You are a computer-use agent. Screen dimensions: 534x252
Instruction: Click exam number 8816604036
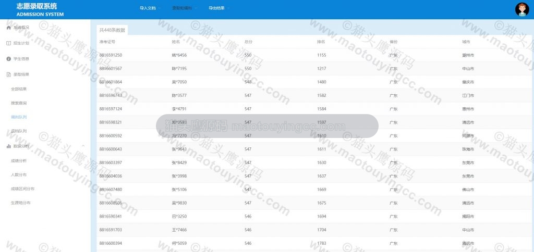(x=111, y=176)
